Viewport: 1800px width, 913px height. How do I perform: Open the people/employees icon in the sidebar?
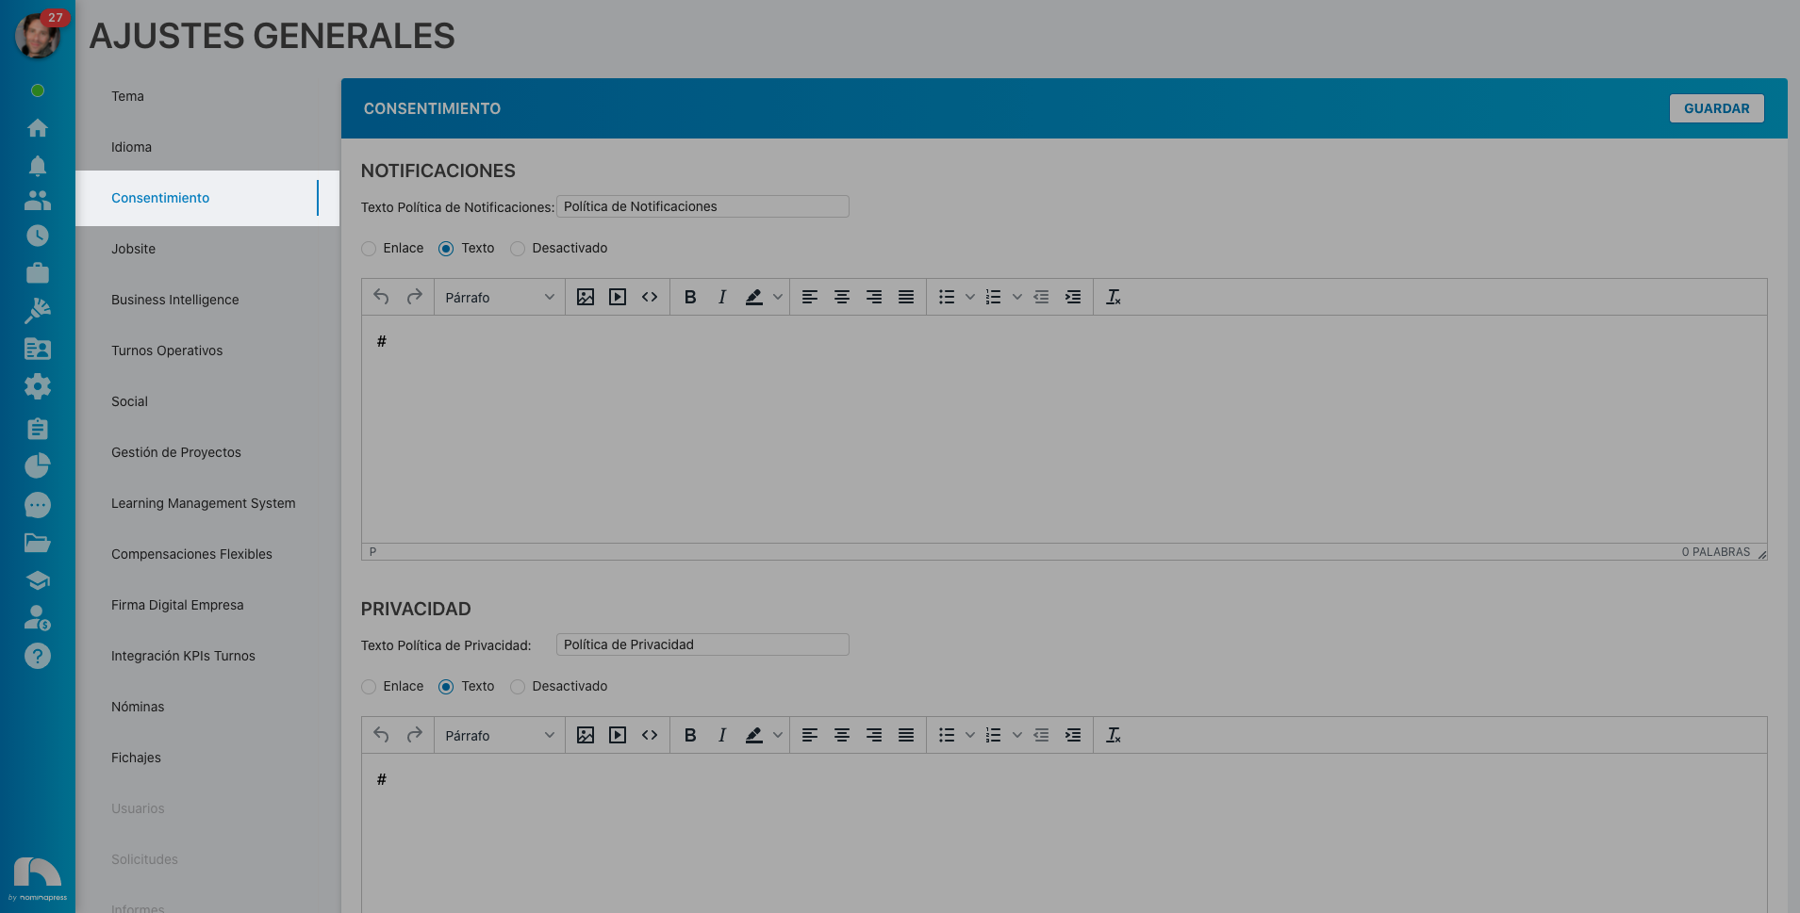38,200
